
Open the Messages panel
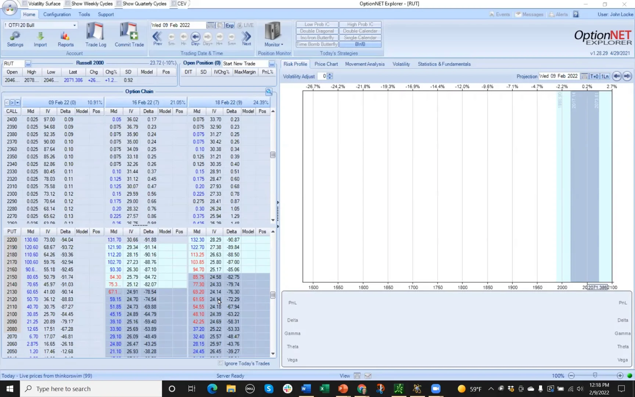[529, 14]
